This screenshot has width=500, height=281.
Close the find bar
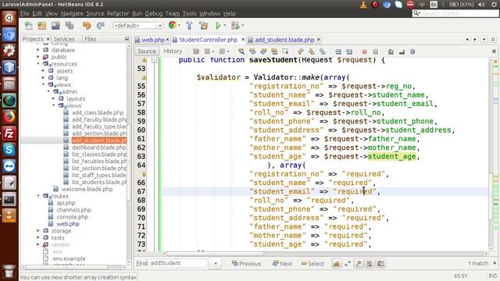click(495, 263)
